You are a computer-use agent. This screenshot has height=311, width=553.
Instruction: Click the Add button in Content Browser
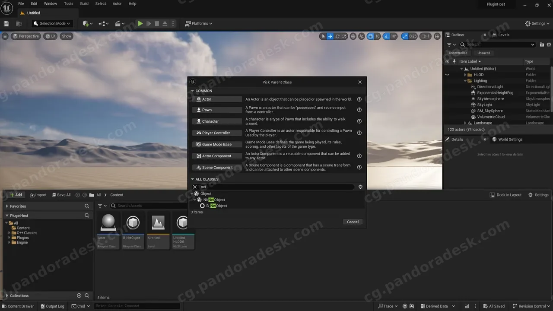[16, 195]
